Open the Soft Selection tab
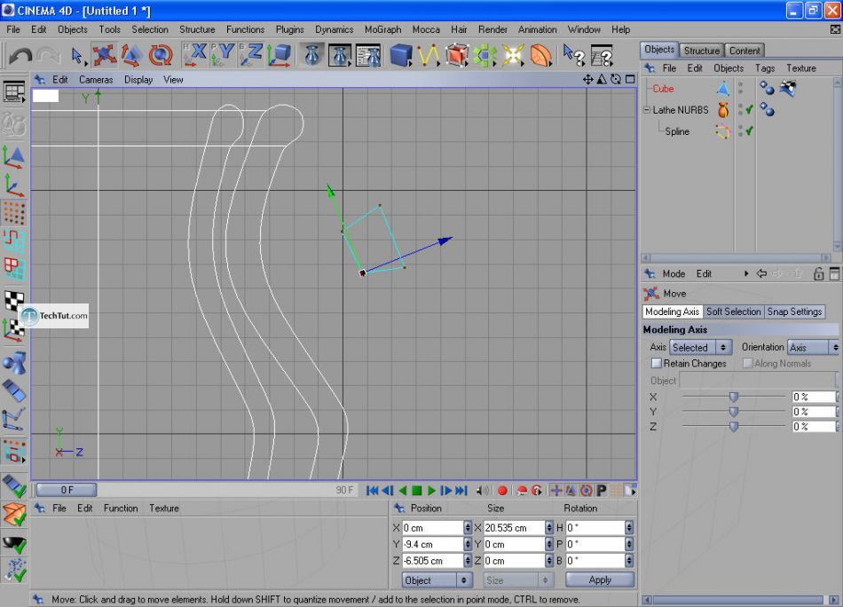Viewport: 843px width, 607px height. click(733, 311)
